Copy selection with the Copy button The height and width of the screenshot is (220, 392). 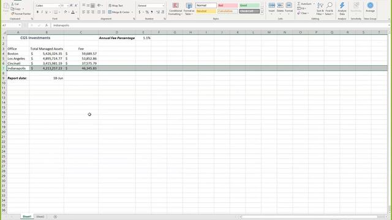click(16, 9)
